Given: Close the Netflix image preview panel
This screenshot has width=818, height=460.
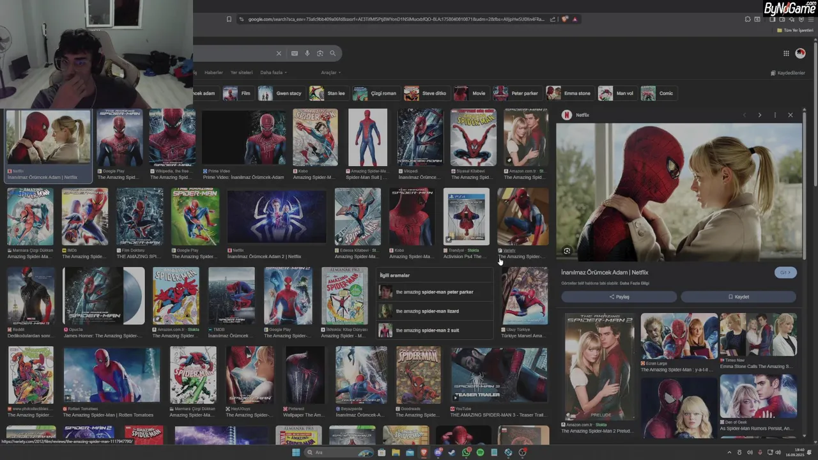Looking at the screenshot, I should click(x=791, y=115).
